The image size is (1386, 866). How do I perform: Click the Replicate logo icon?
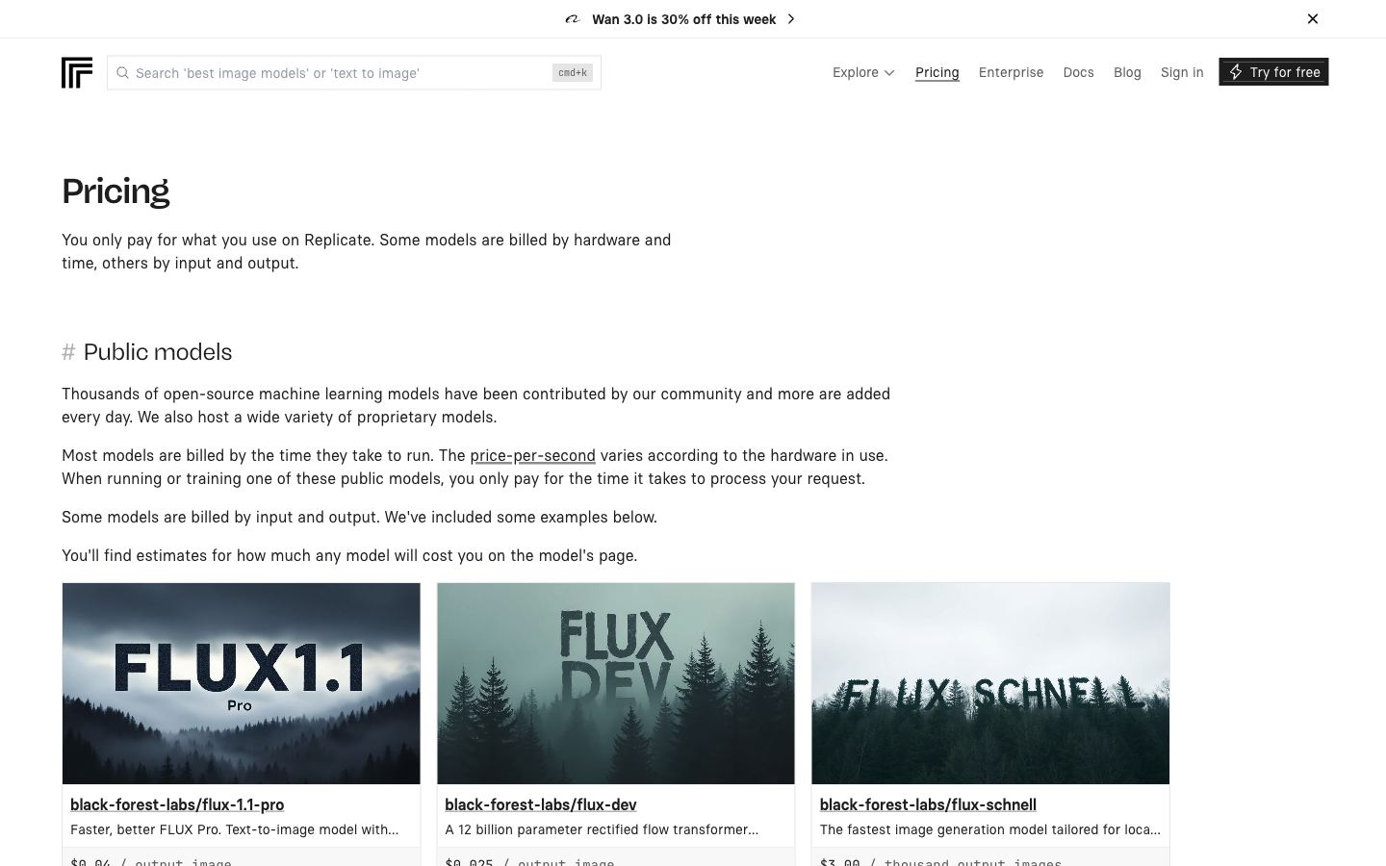[x=77, y=72]
